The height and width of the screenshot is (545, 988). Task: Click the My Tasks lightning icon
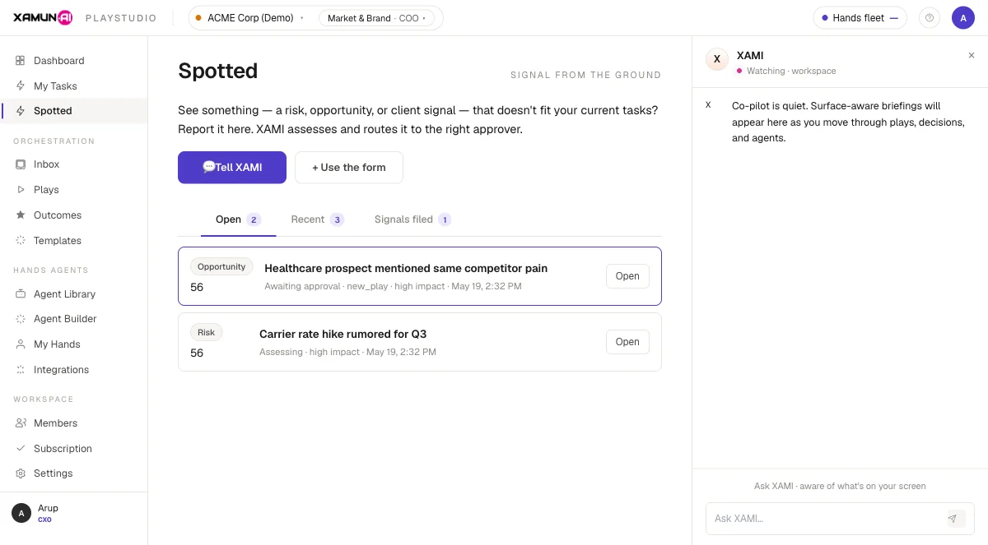(21, 85)
